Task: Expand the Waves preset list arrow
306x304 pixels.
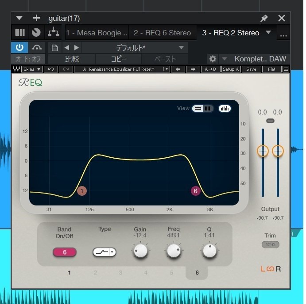Action: (167, 69)
